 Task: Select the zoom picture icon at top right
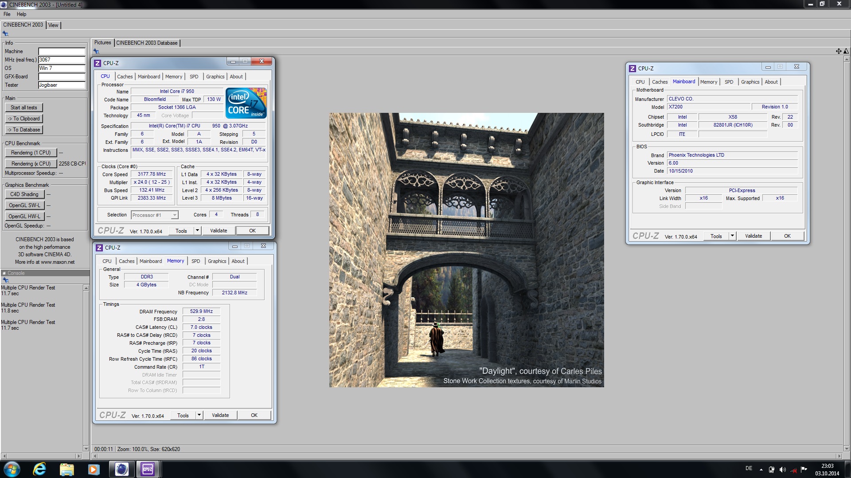tap(846, 51)
